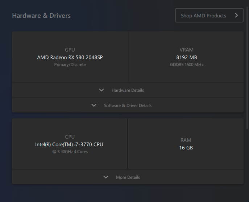249x202 pixels.
Task: Click the @ 3.40GHz 4 Cores text
Action: coord(70,152)
